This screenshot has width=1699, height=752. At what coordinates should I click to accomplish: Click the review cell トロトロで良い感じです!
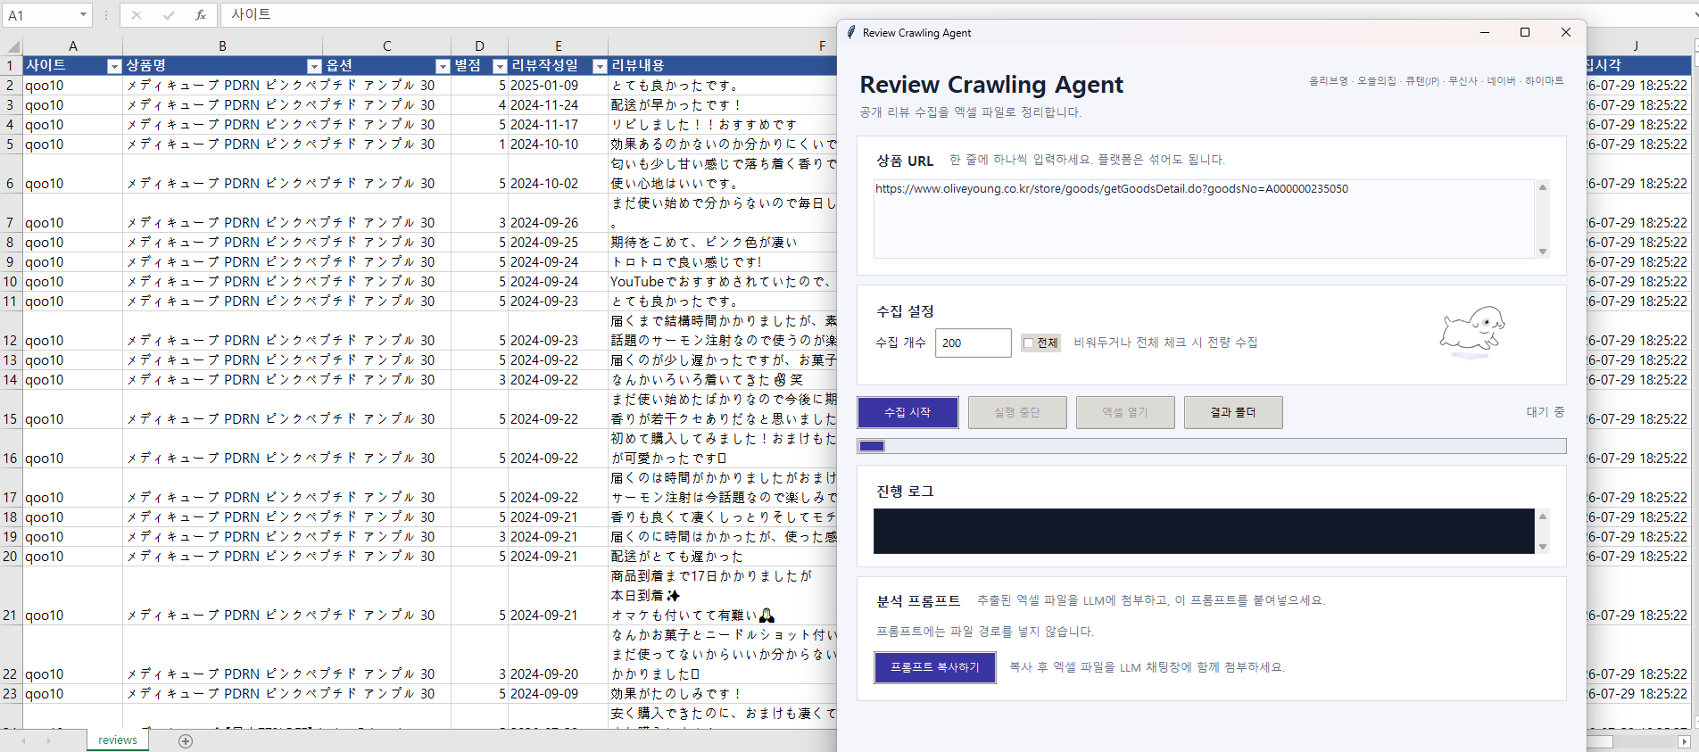tap(723, 262)
